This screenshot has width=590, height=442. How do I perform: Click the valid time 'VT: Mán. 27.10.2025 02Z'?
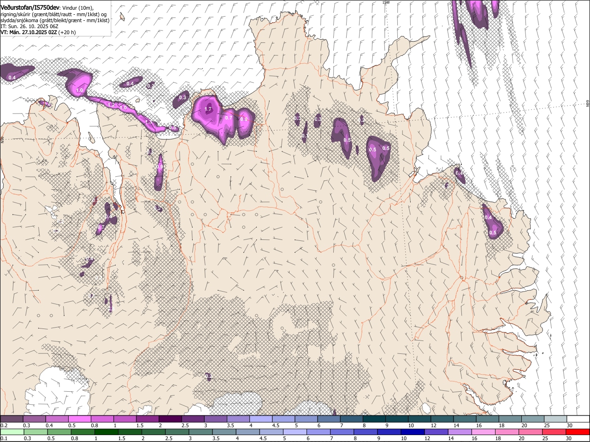(x=29, y=32)
